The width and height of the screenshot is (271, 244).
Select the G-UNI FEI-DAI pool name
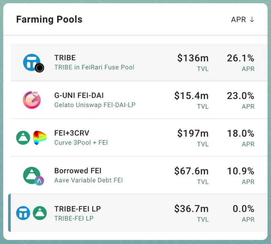pos(79,95)
